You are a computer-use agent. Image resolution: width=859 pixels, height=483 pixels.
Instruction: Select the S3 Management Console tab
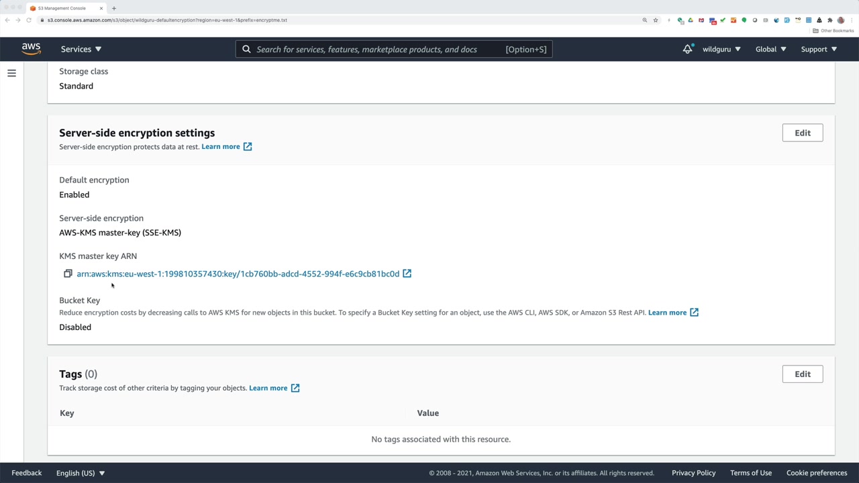click(x=66, y=8)
